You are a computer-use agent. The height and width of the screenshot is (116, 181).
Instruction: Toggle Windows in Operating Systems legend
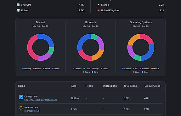pyautogui.click(x=144, y=69)
